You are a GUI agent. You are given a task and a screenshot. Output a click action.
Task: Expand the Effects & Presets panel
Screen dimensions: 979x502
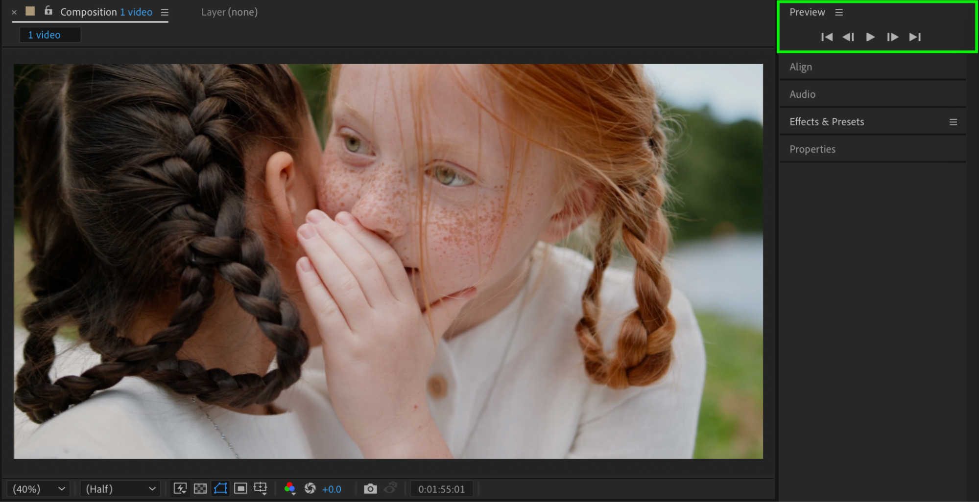point(827,122)
